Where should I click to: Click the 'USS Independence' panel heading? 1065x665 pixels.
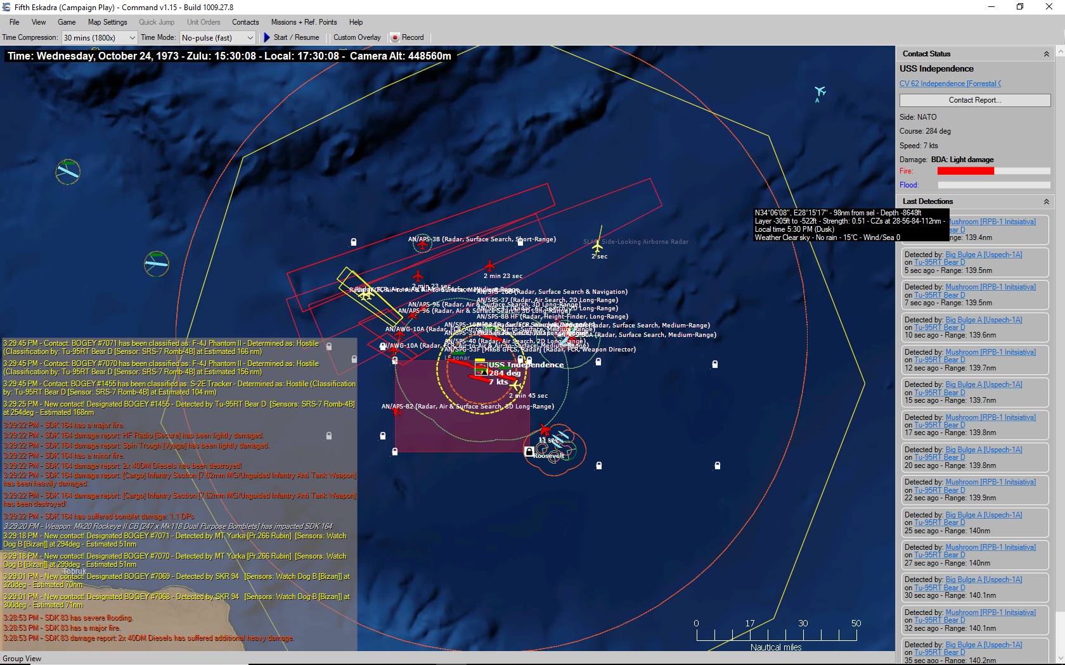pos(936,69)
